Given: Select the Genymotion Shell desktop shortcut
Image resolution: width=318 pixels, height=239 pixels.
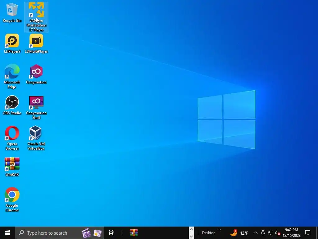Looking at the screenshot, I should [36, 107].
